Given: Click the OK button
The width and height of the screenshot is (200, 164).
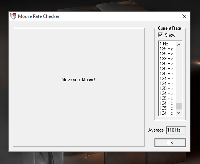Looking at the screenshot, I should pos(170,143).
